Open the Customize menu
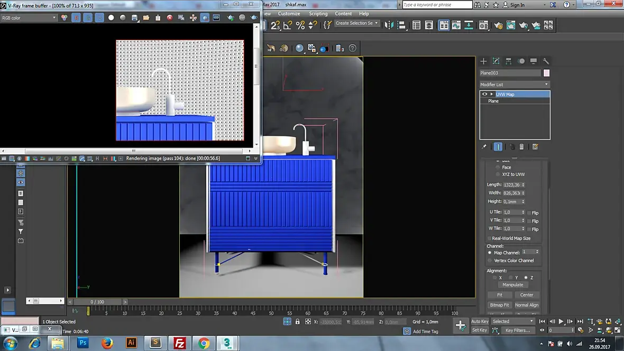Viewport: 624px width, 351px height. (x=289, y=14)
